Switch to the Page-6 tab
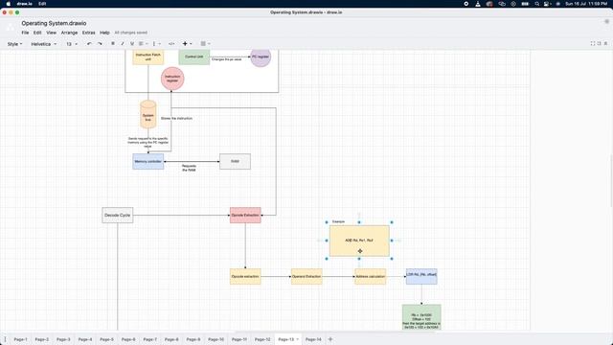613x345 pixels. tap(128, 339)
